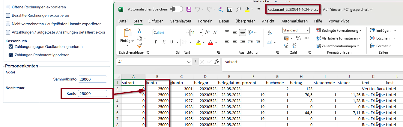Image resolution: width=403 pixels, height=127 pixels.
Task: Open the Calibri font name dropdown
Action: pyautogui.click(x=187, y=33)
